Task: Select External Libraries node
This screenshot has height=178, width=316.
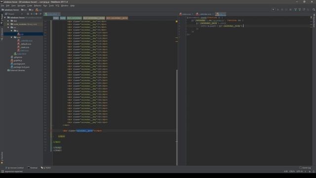Action: coord(18,70)
